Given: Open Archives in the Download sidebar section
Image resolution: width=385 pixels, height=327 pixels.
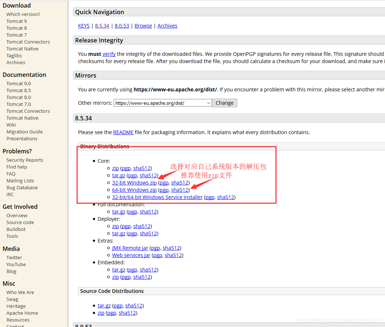Looking at the screenshot, I should coord(16,63).
